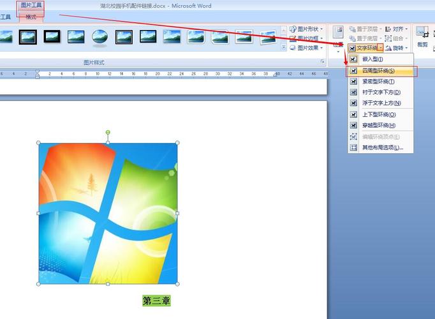Open the 图片形状 dropdown

point(306,29)
